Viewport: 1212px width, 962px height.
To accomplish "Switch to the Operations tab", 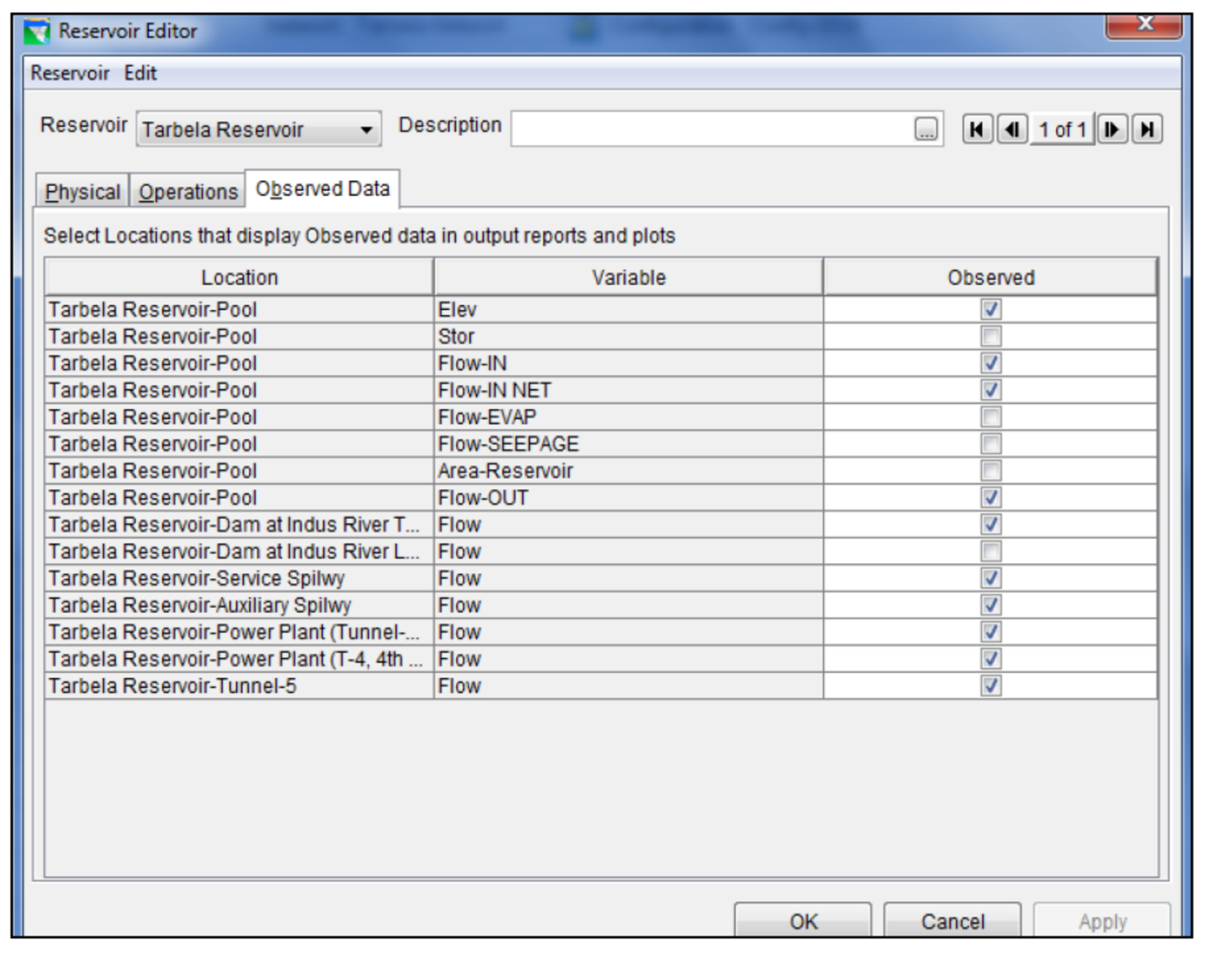I will [x=188, y=192].
